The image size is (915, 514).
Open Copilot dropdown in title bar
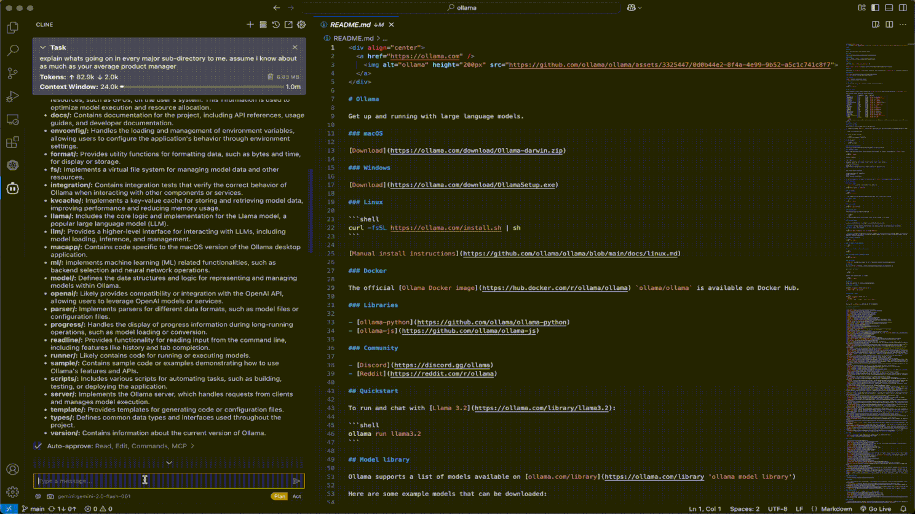point(634,8)
